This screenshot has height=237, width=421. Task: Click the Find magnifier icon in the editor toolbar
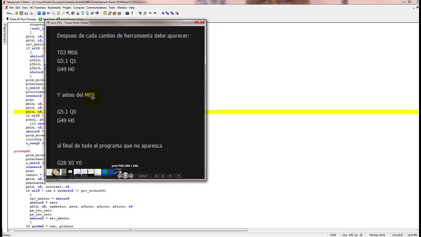click(63, 13)
